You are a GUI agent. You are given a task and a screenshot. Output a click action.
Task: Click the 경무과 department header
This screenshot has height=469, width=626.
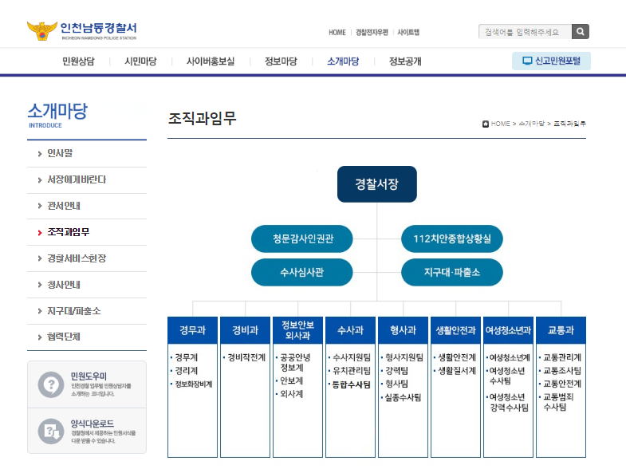click(x=192, y=330)
